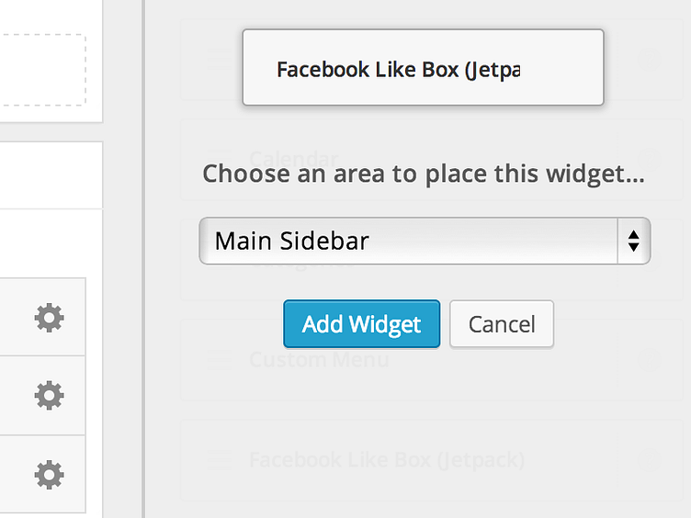This screenshot has height=518, width=691.
Task: Click faded circle right of bottom Facebook Like Box (Jetpack)
Action: pos(651,459)
